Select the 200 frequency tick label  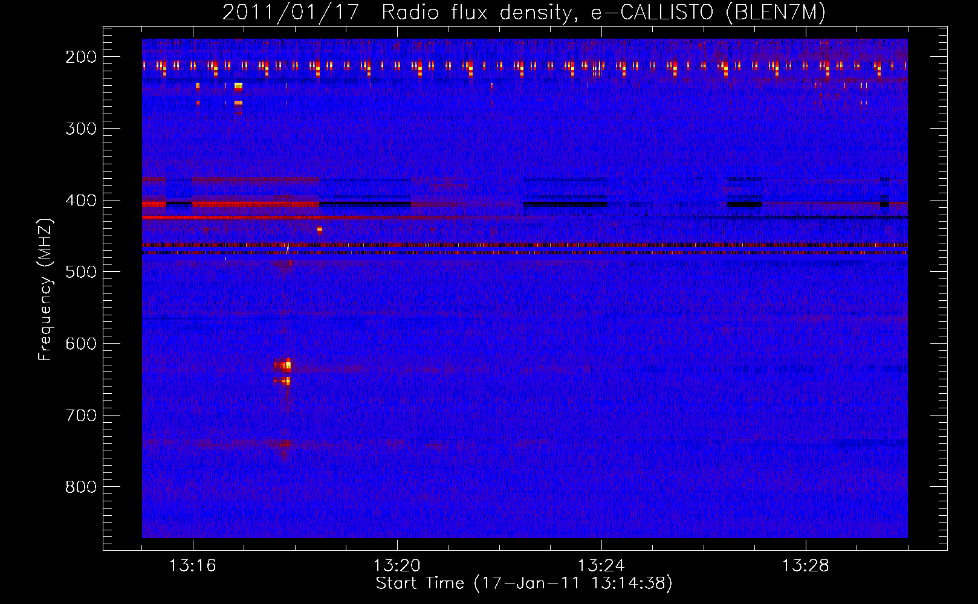click(x=81, y=57)
